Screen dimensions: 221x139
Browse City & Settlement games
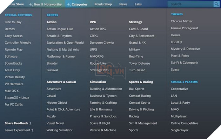(x=142, y=36)
